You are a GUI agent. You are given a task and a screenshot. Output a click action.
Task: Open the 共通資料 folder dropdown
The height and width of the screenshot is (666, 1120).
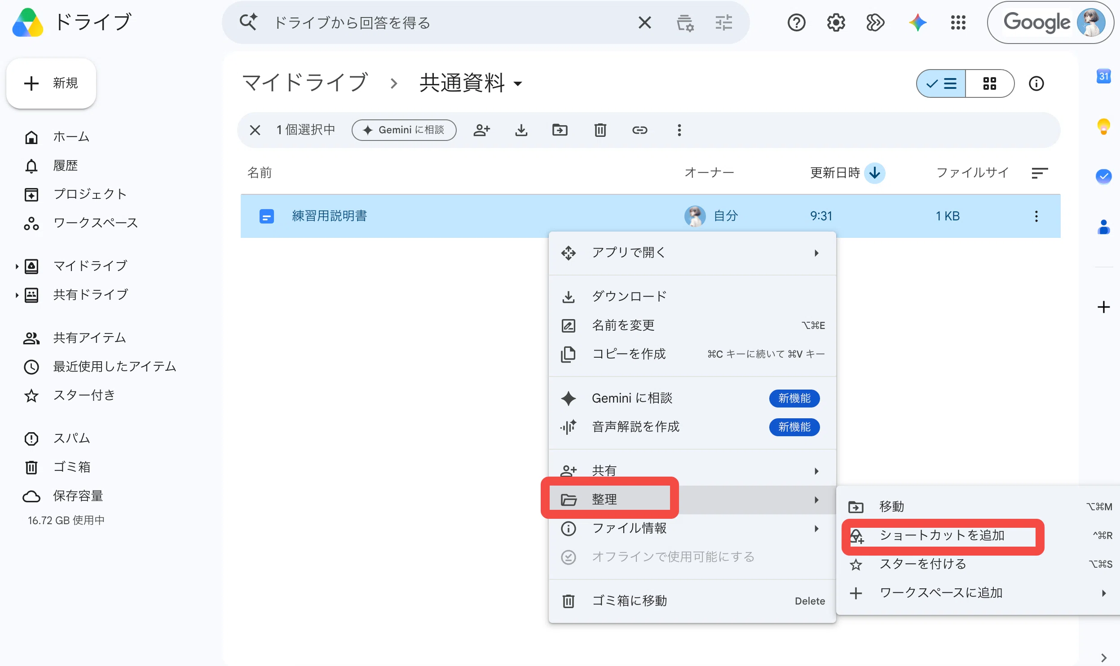(518, 83)
